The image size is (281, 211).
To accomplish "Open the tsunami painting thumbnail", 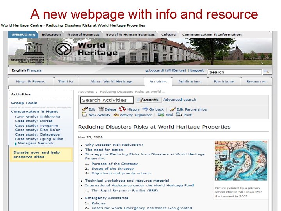I will pyautogui.click(x=241, y=161).
